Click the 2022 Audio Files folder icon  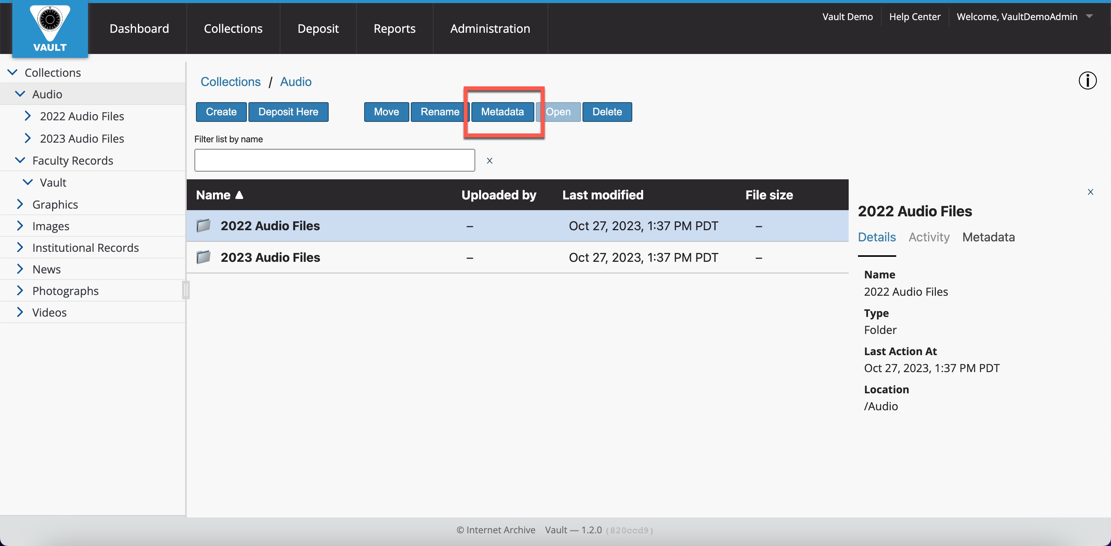[x=203, y=226]
